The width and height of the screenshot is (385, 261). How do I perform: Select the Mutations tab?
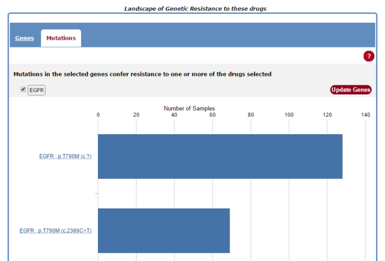(x=61, y=38)
